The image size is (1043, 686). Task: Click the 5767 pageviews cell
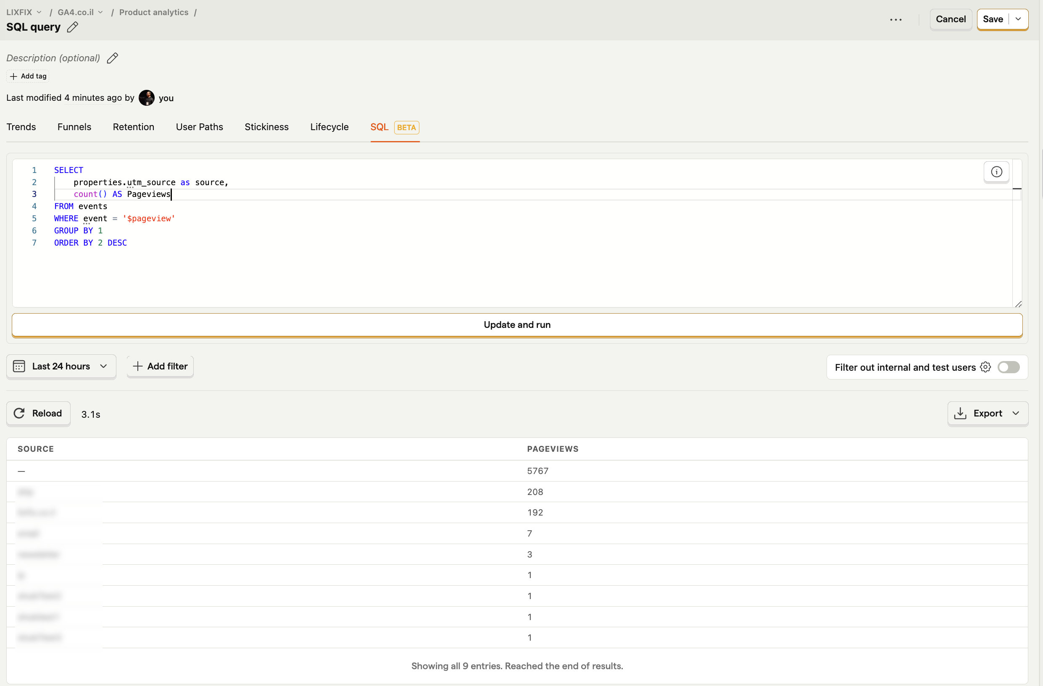pos(538,471)
